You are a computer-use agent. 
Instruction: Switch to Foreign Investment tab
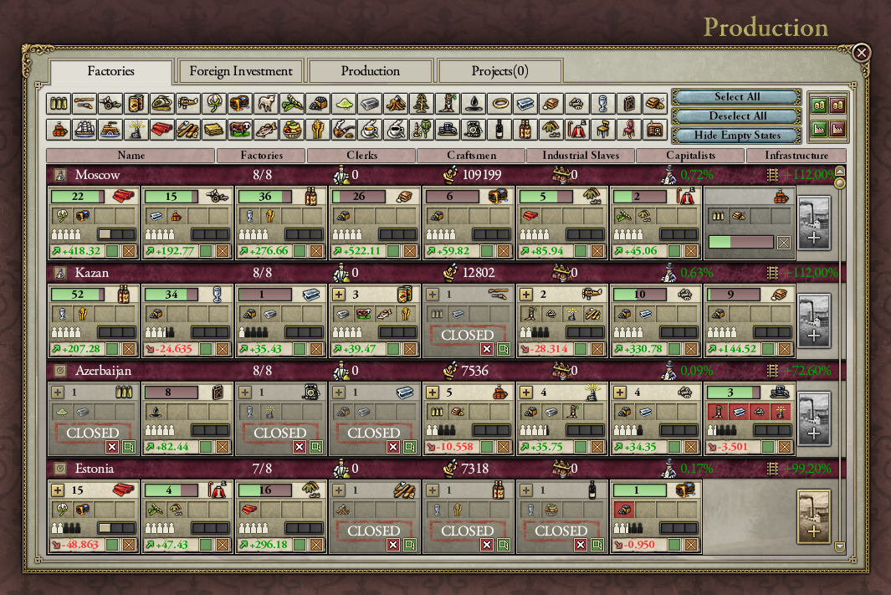[x=241, y=71]
